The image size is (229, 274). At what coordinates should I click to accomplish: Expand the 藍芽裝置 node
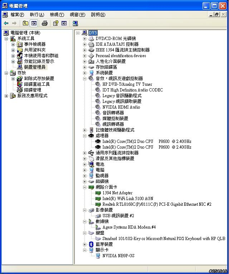(84, 244)
